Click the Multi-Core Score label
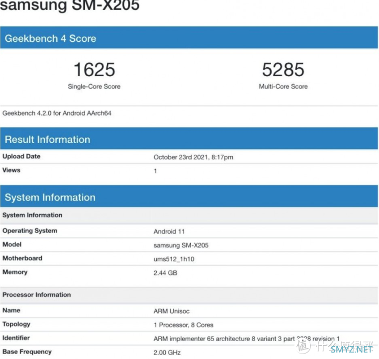This screenshot has height=359, width=379. [284, 86]
